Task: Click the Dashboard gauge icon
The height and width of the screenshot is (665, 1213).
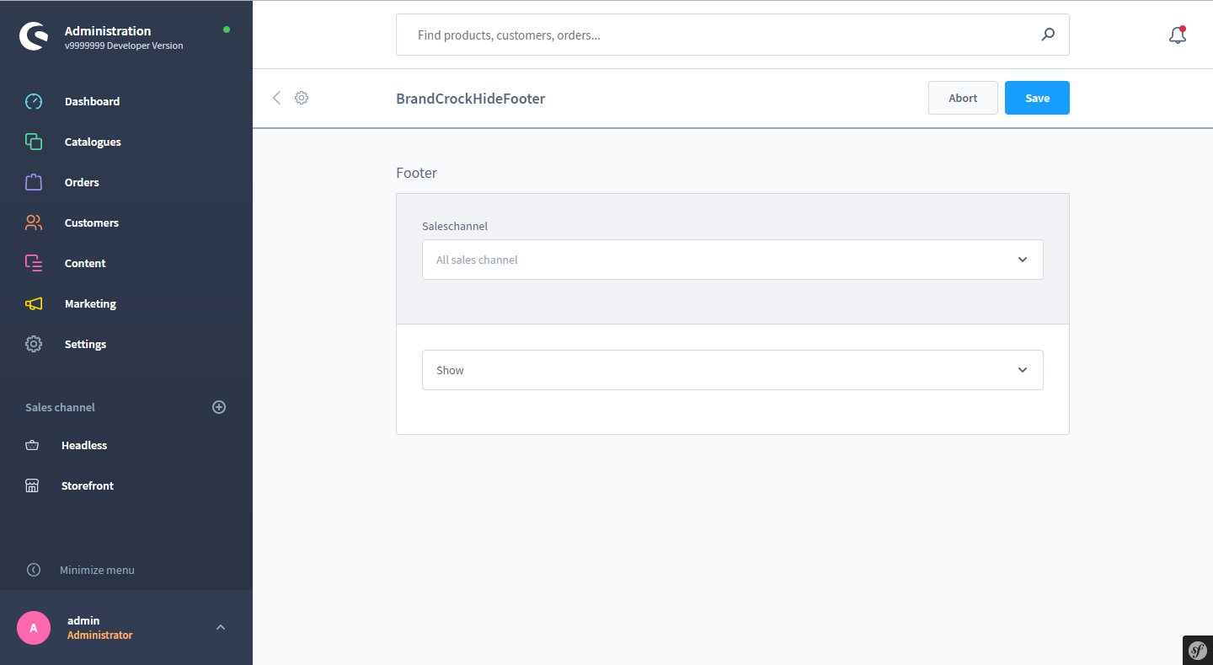Action: [34, 101]
